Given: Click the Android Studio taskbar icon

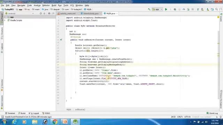Looking at the screenshot, I should [75, 122].
